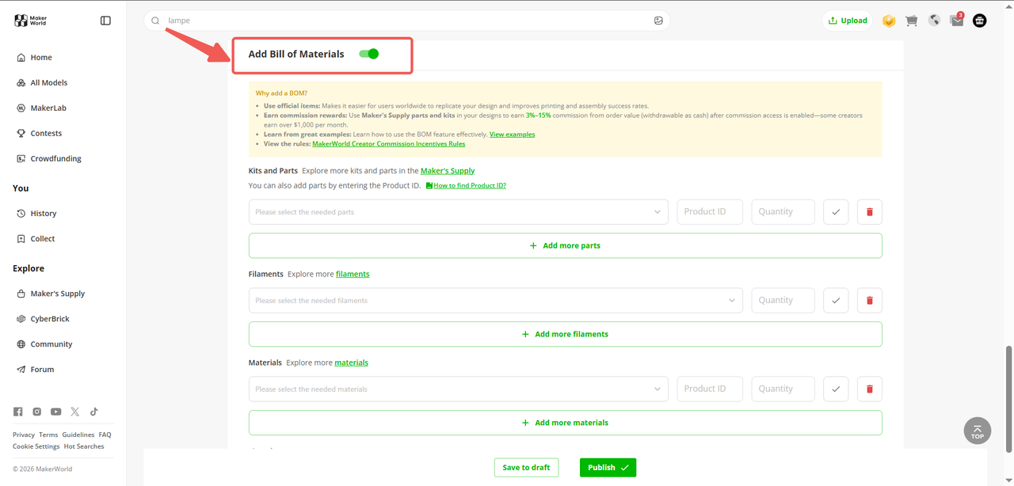The height and width of the screenshot is (486, 1014).
Task: Open MakerWorld TikTok icon
Action: point(94,412)
